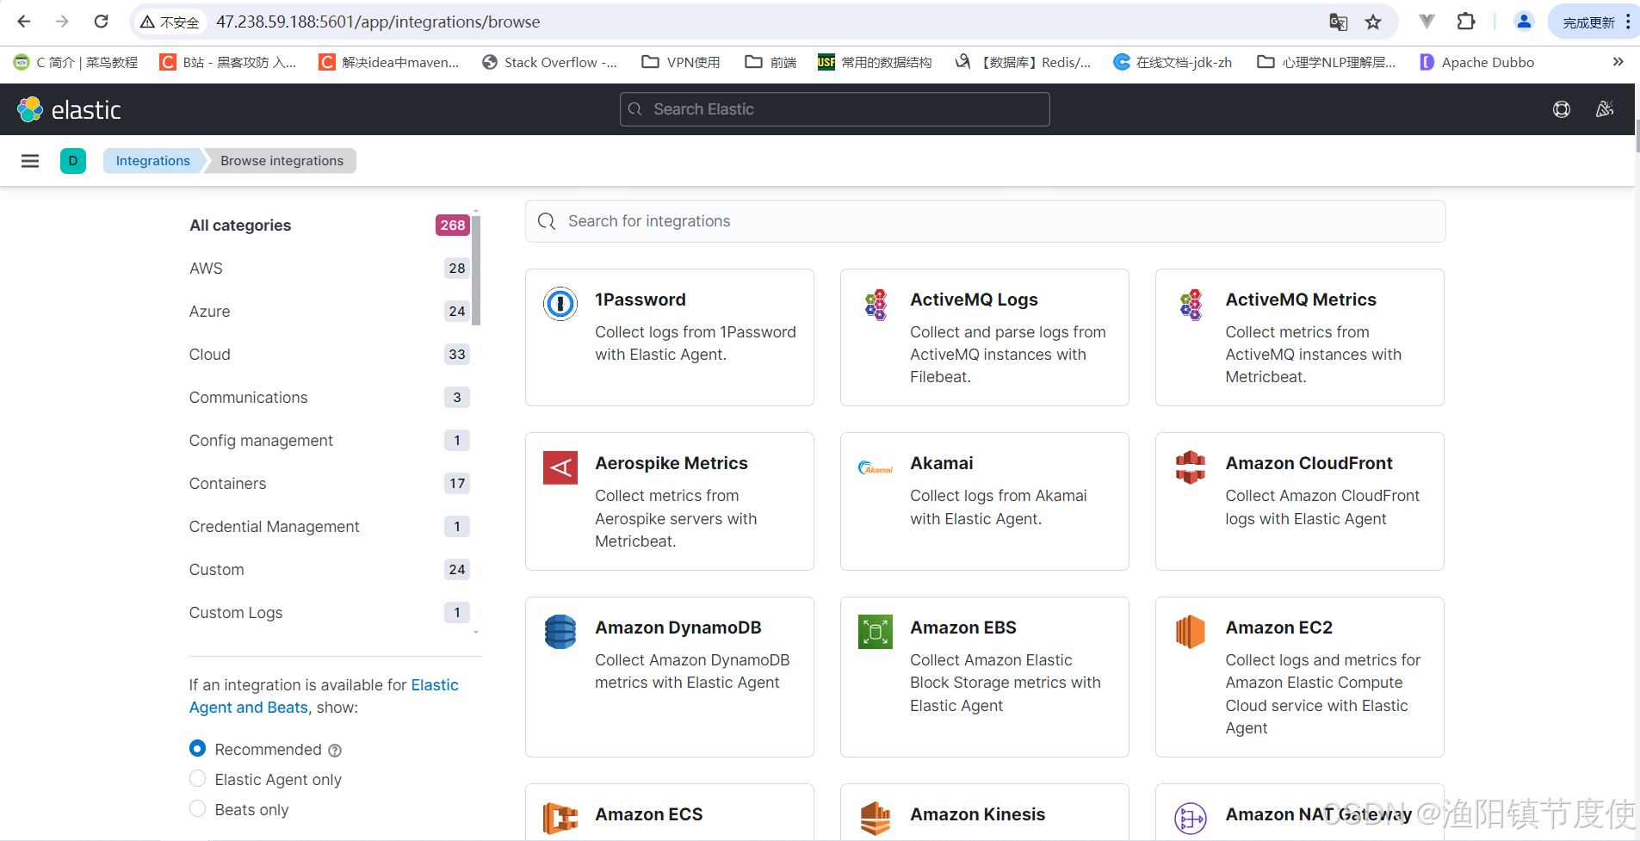Click the Akamai logo icon
The image size is (1640, 841).
pos(876,468)
